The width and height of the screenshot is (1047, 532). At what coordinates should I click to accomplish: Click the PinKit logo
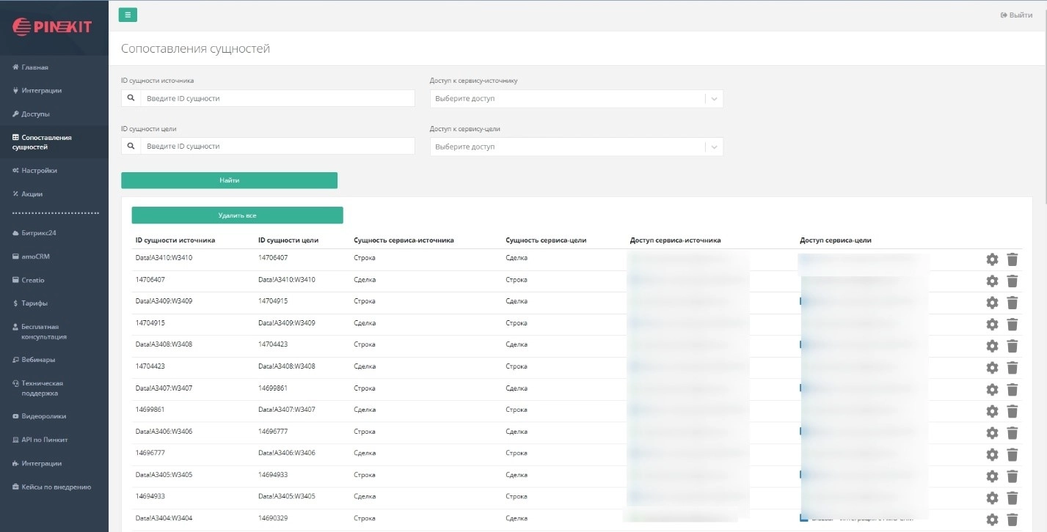coord(53,27)
